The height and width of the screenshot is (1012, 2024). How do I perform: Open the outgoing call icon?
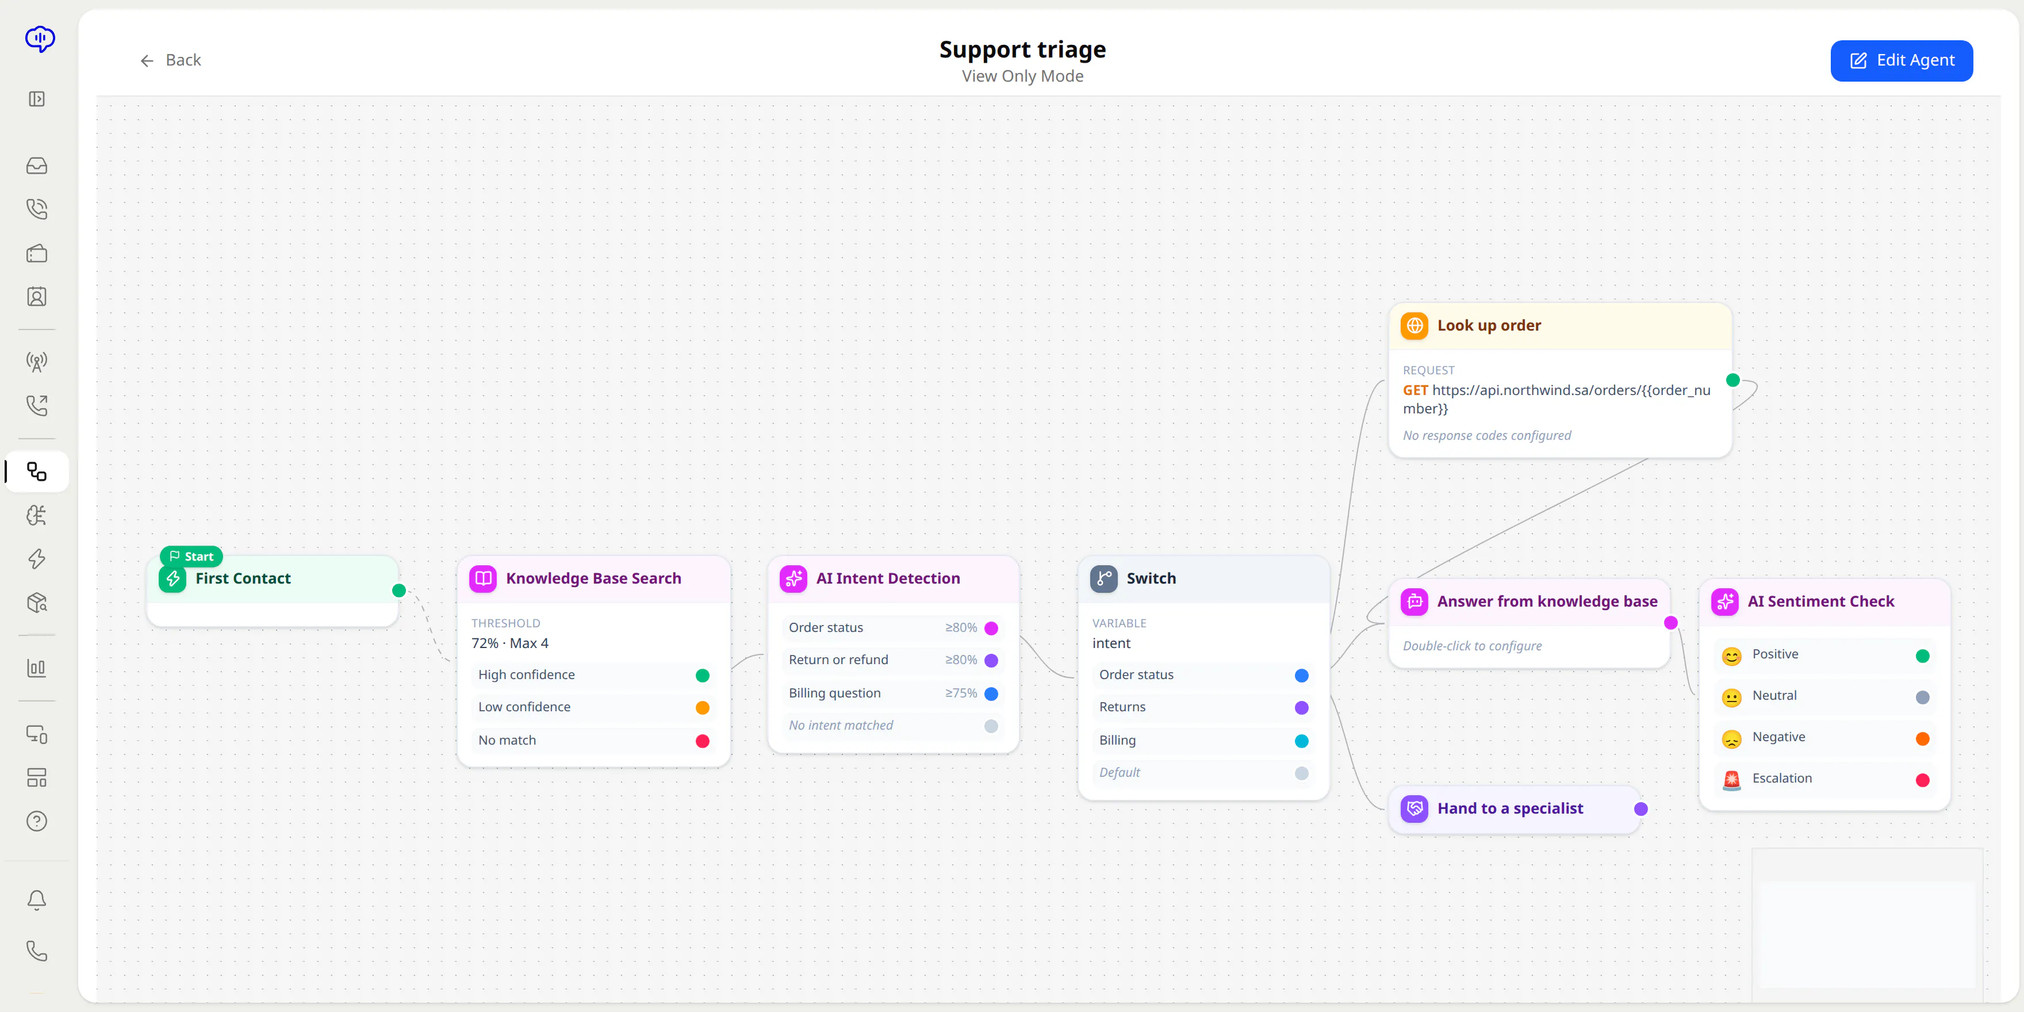point(37,405)
